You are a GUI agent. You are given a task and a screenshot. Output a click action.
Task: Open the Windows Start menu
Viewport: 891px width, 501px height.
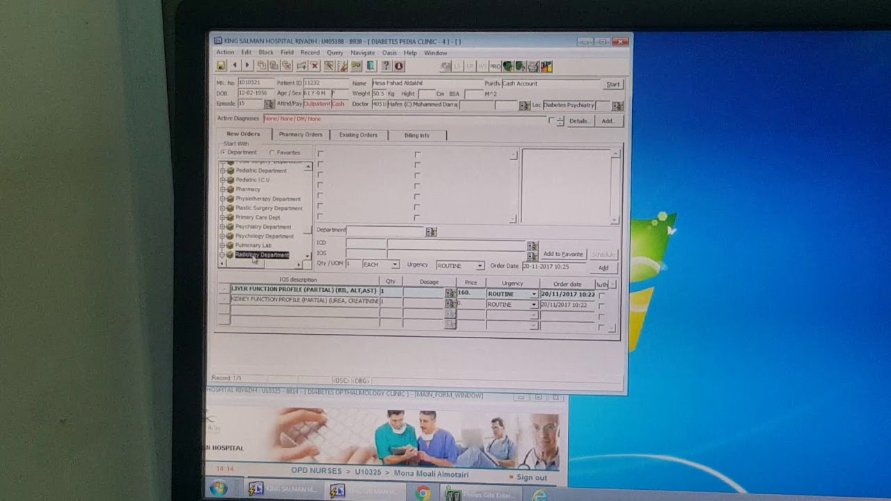(219, 488)
